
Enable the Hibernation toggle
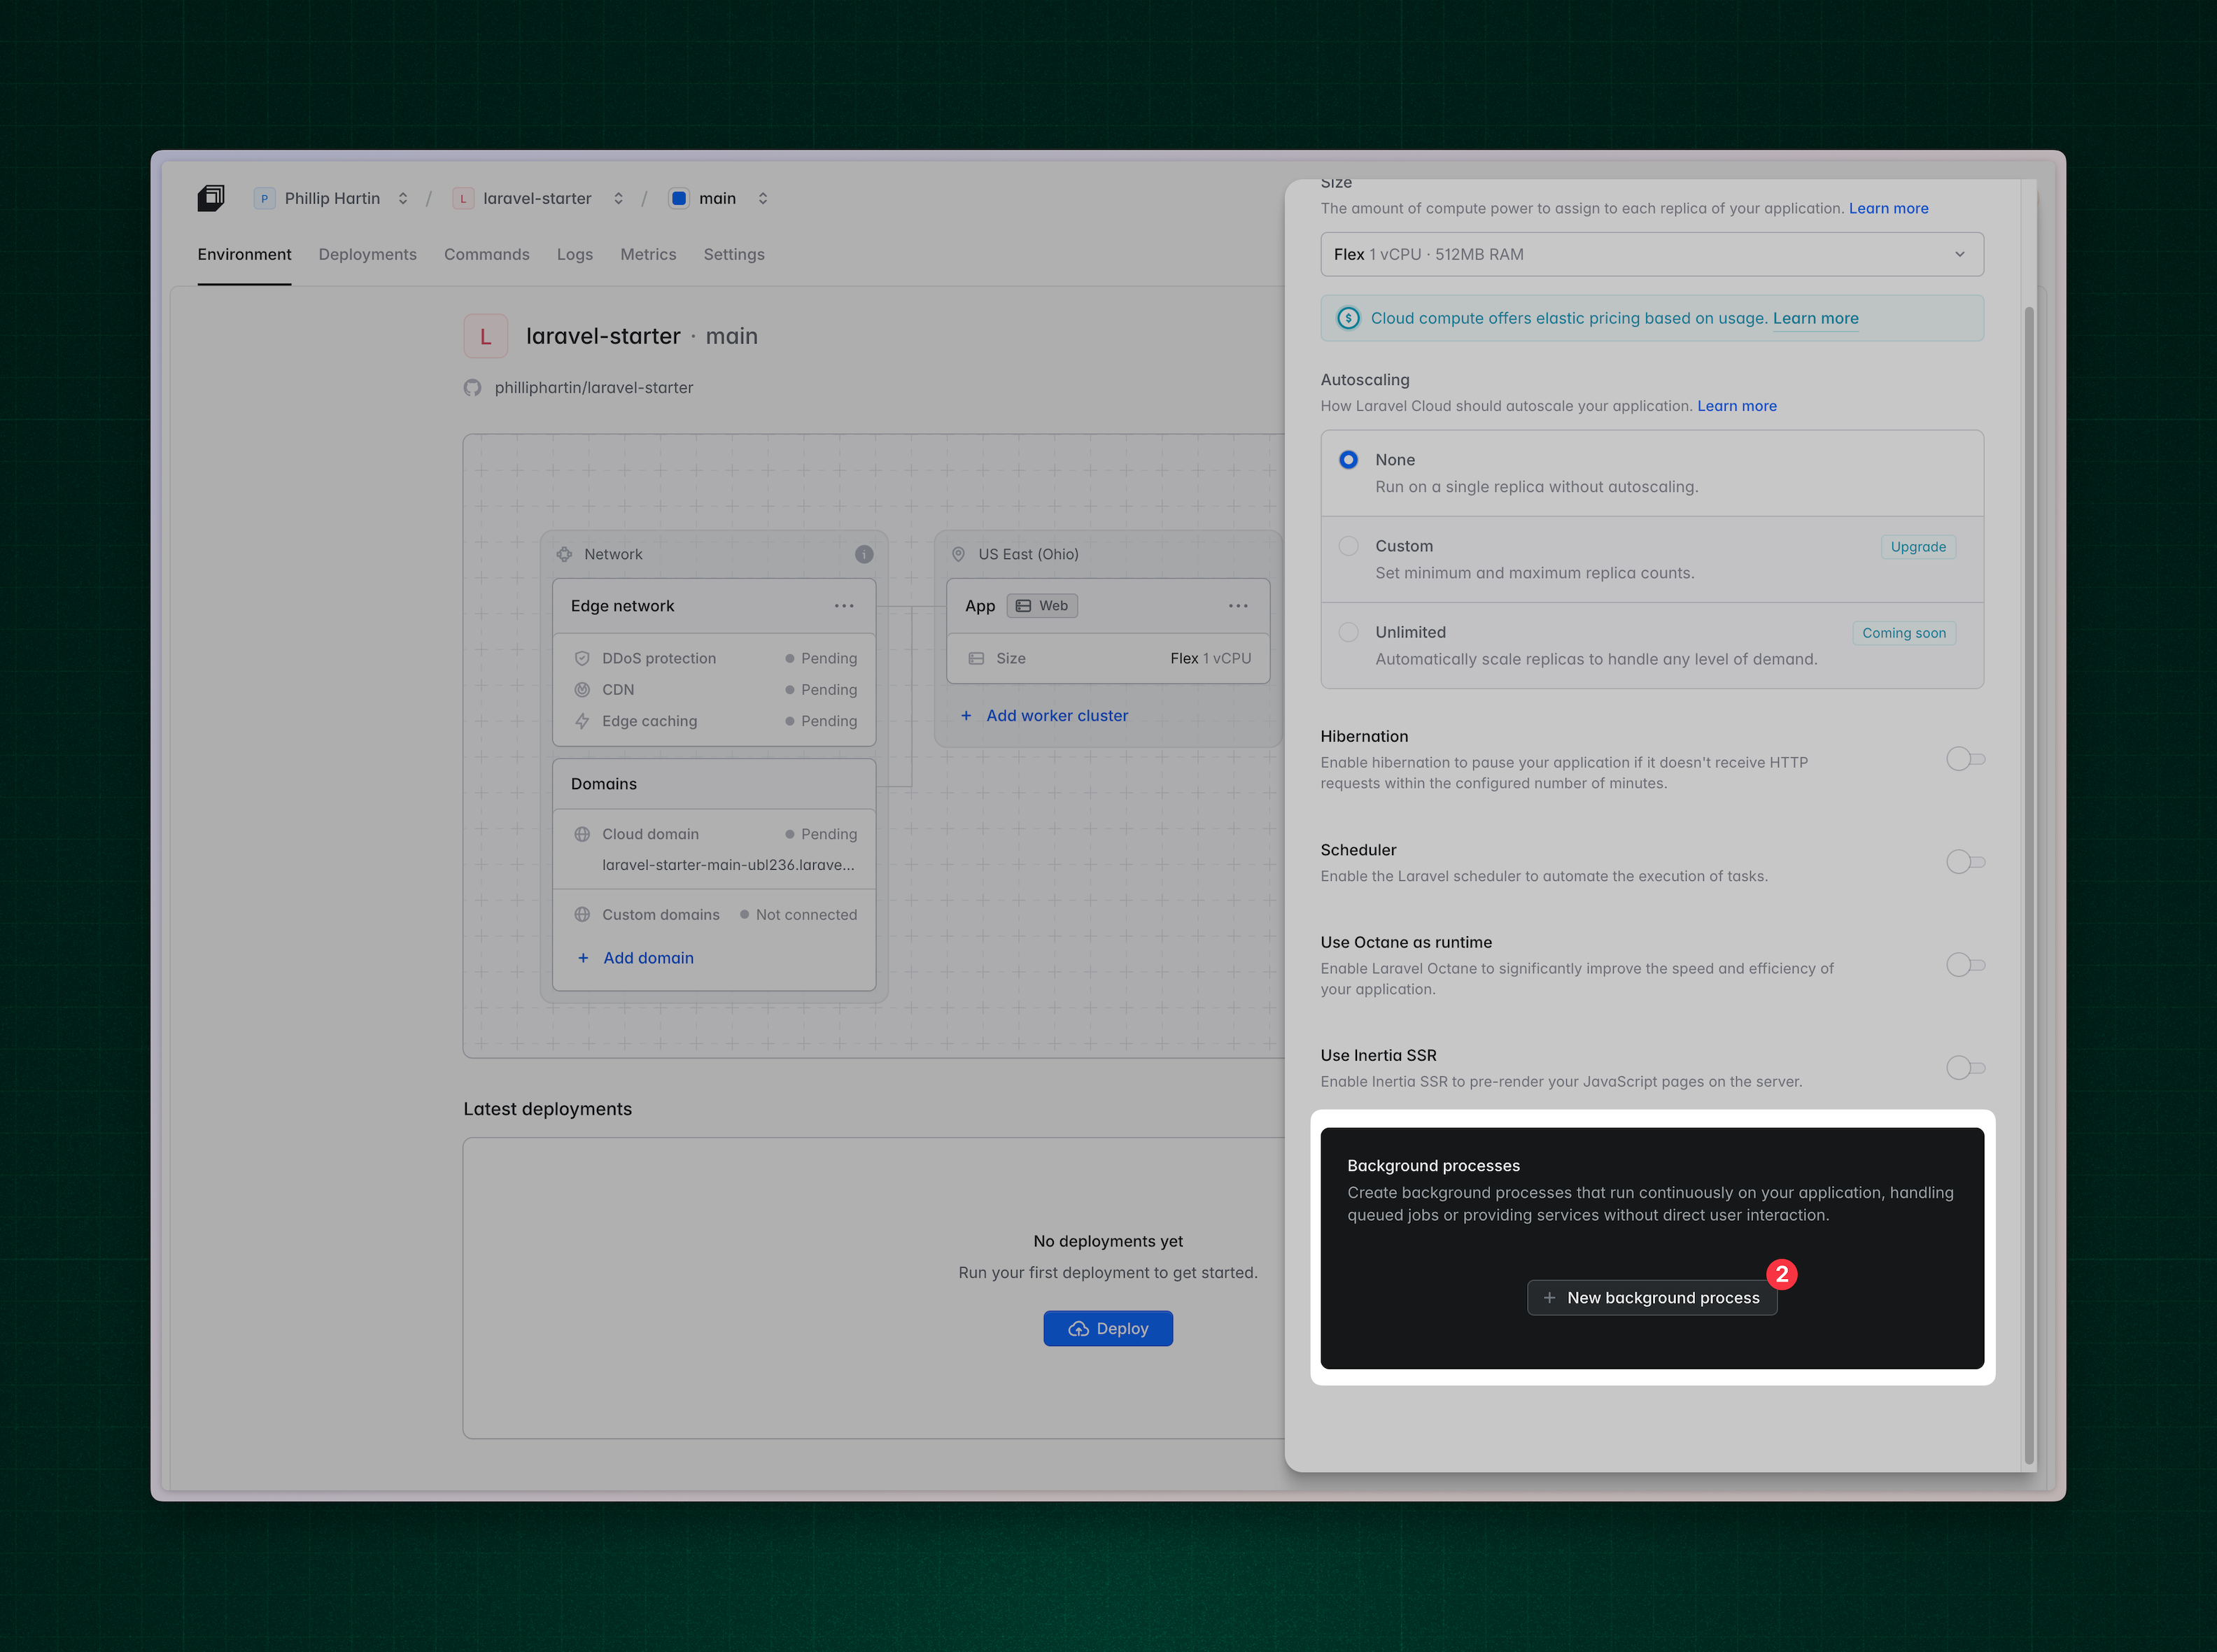(x=1964, y=759)
